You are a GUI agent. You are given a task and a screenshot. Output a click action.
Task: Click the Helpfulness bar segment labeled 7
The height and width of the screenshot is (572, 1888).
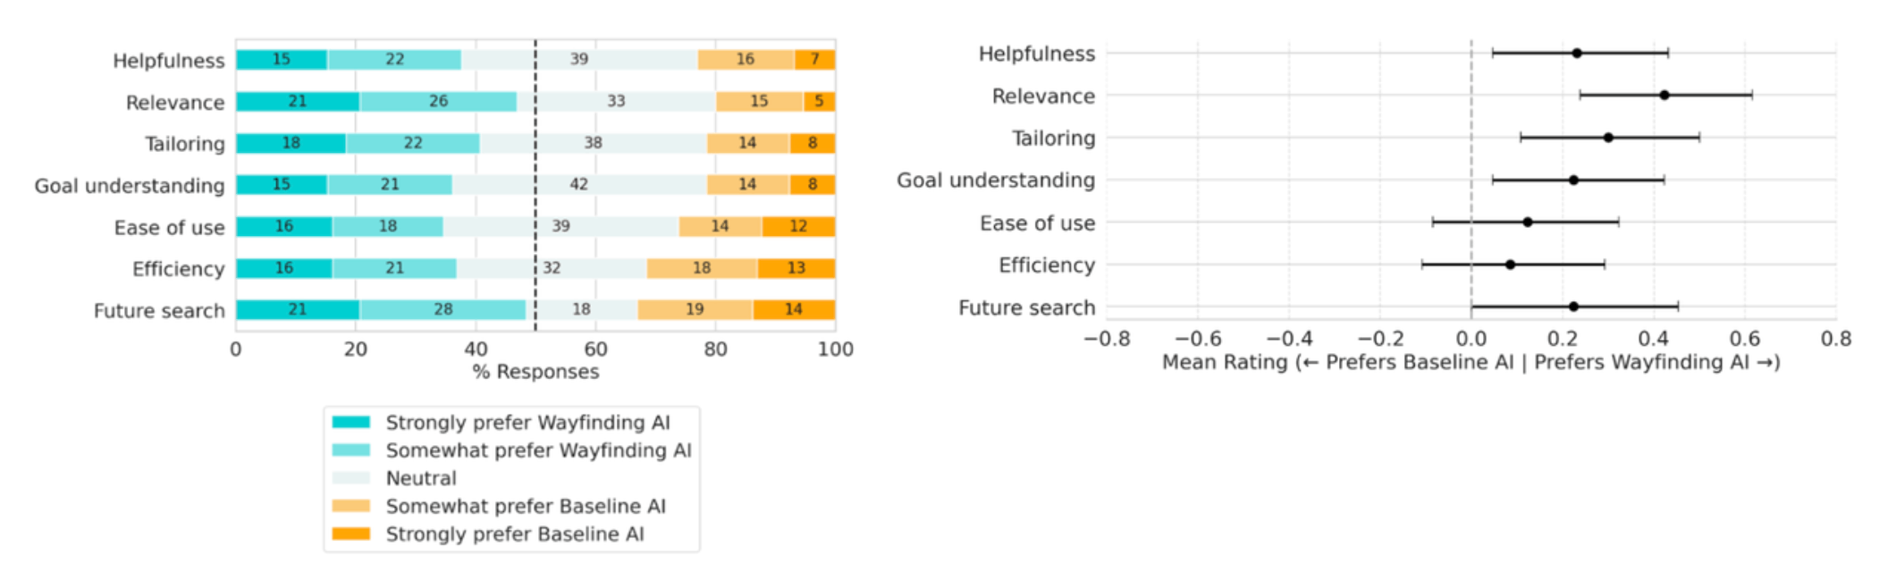coord(814,60)
